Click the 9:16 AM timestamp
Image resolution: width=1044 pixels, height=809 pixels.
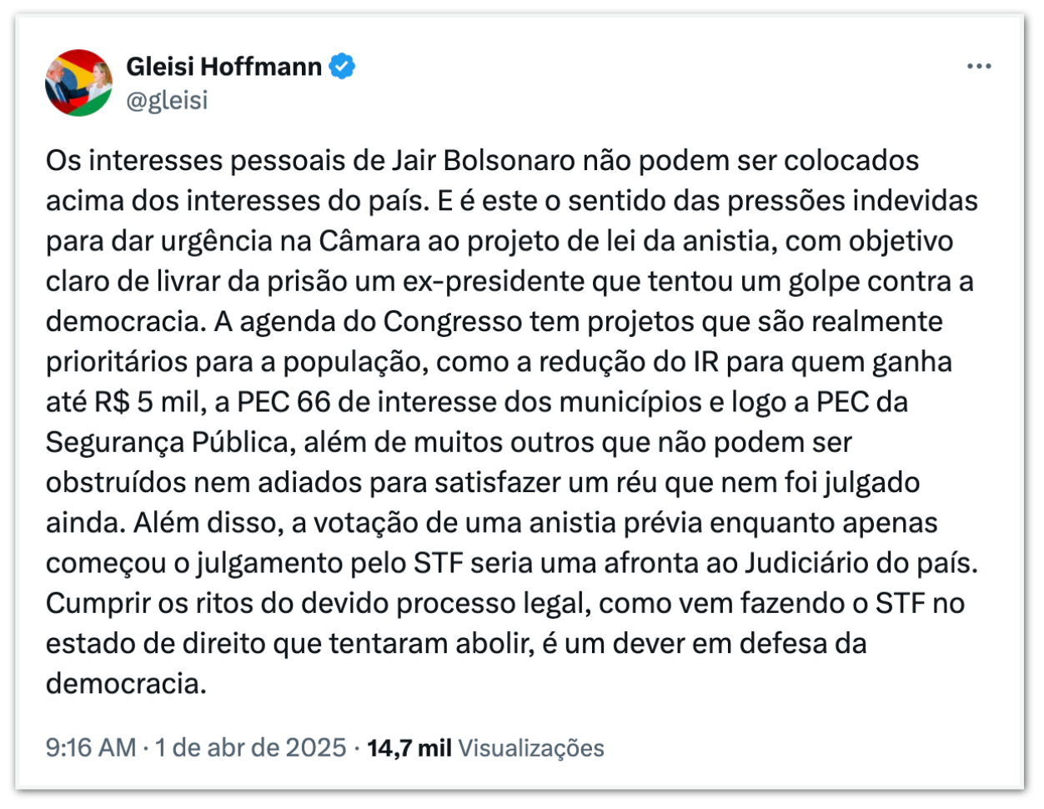90,747
